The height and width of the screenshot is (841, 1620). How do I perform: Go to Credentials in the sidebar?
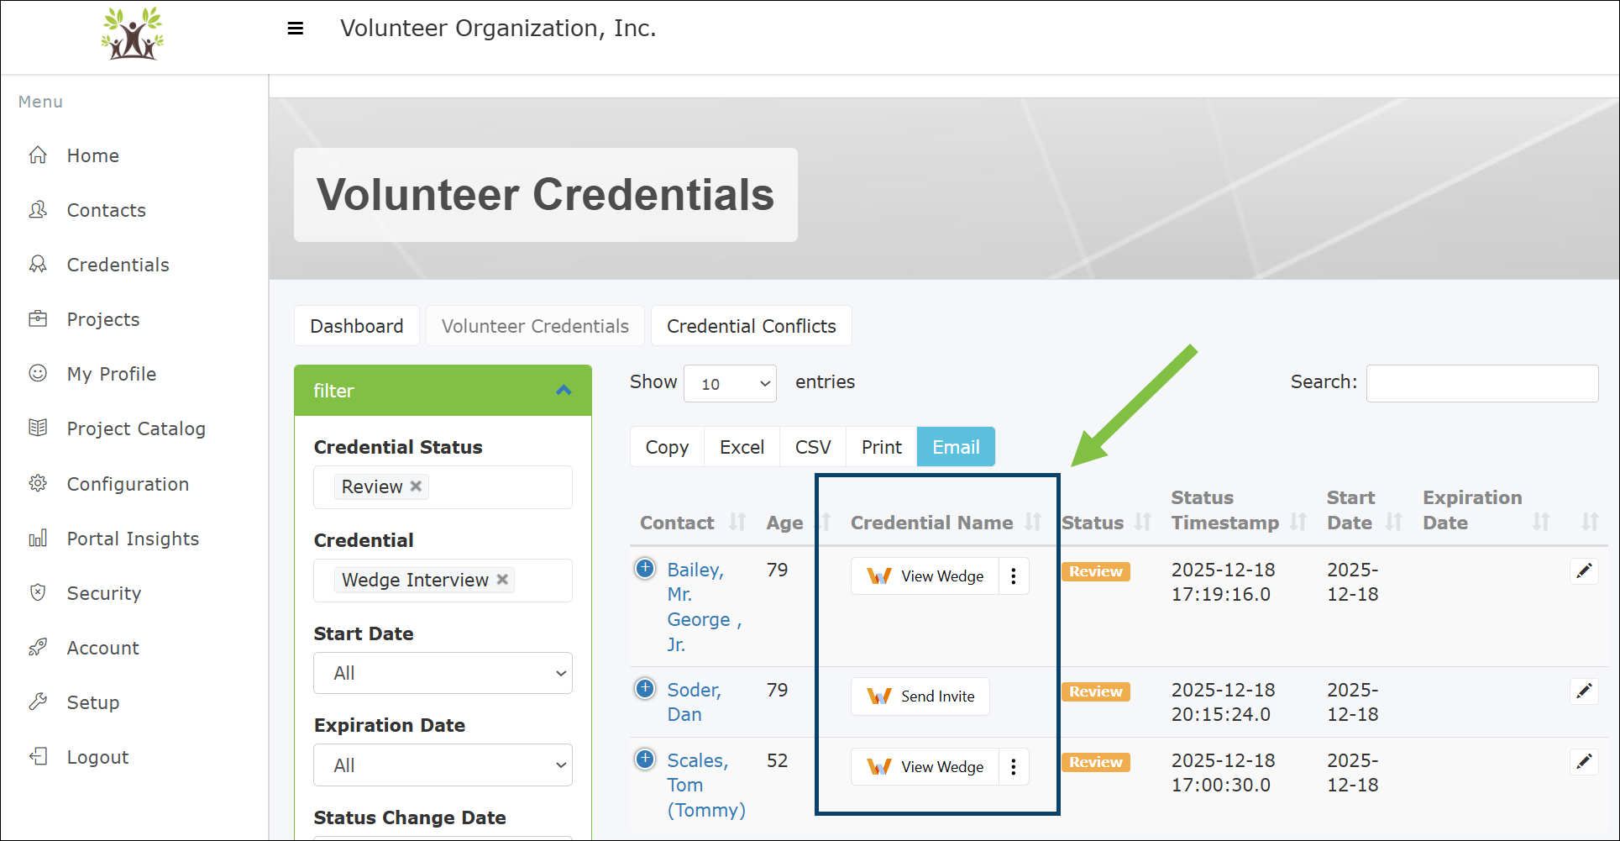[x=118, y=265]
